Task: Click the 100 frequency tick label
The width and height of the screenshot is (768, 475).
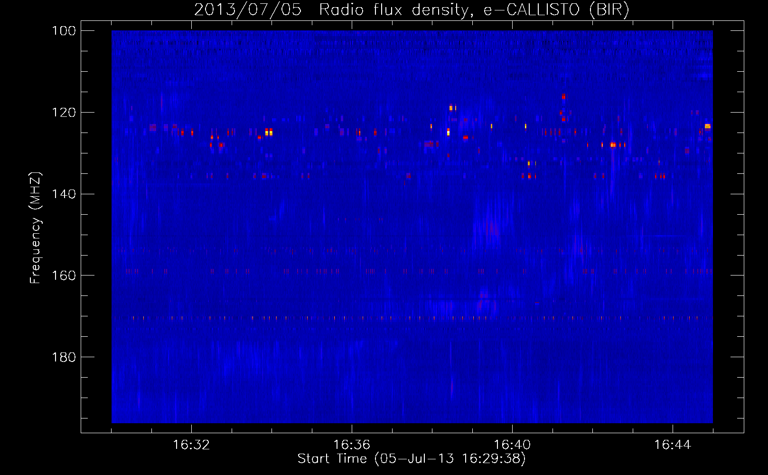Action: 63,31
